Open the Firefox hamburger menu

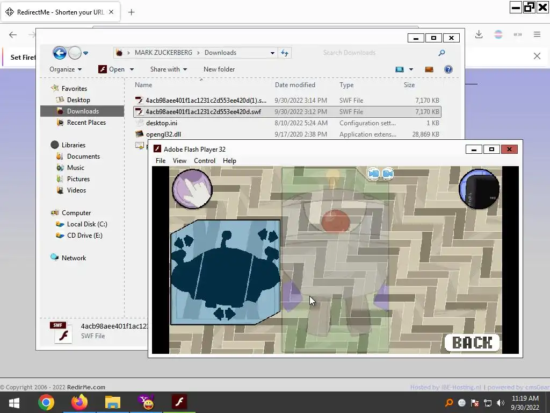point(537,34)
